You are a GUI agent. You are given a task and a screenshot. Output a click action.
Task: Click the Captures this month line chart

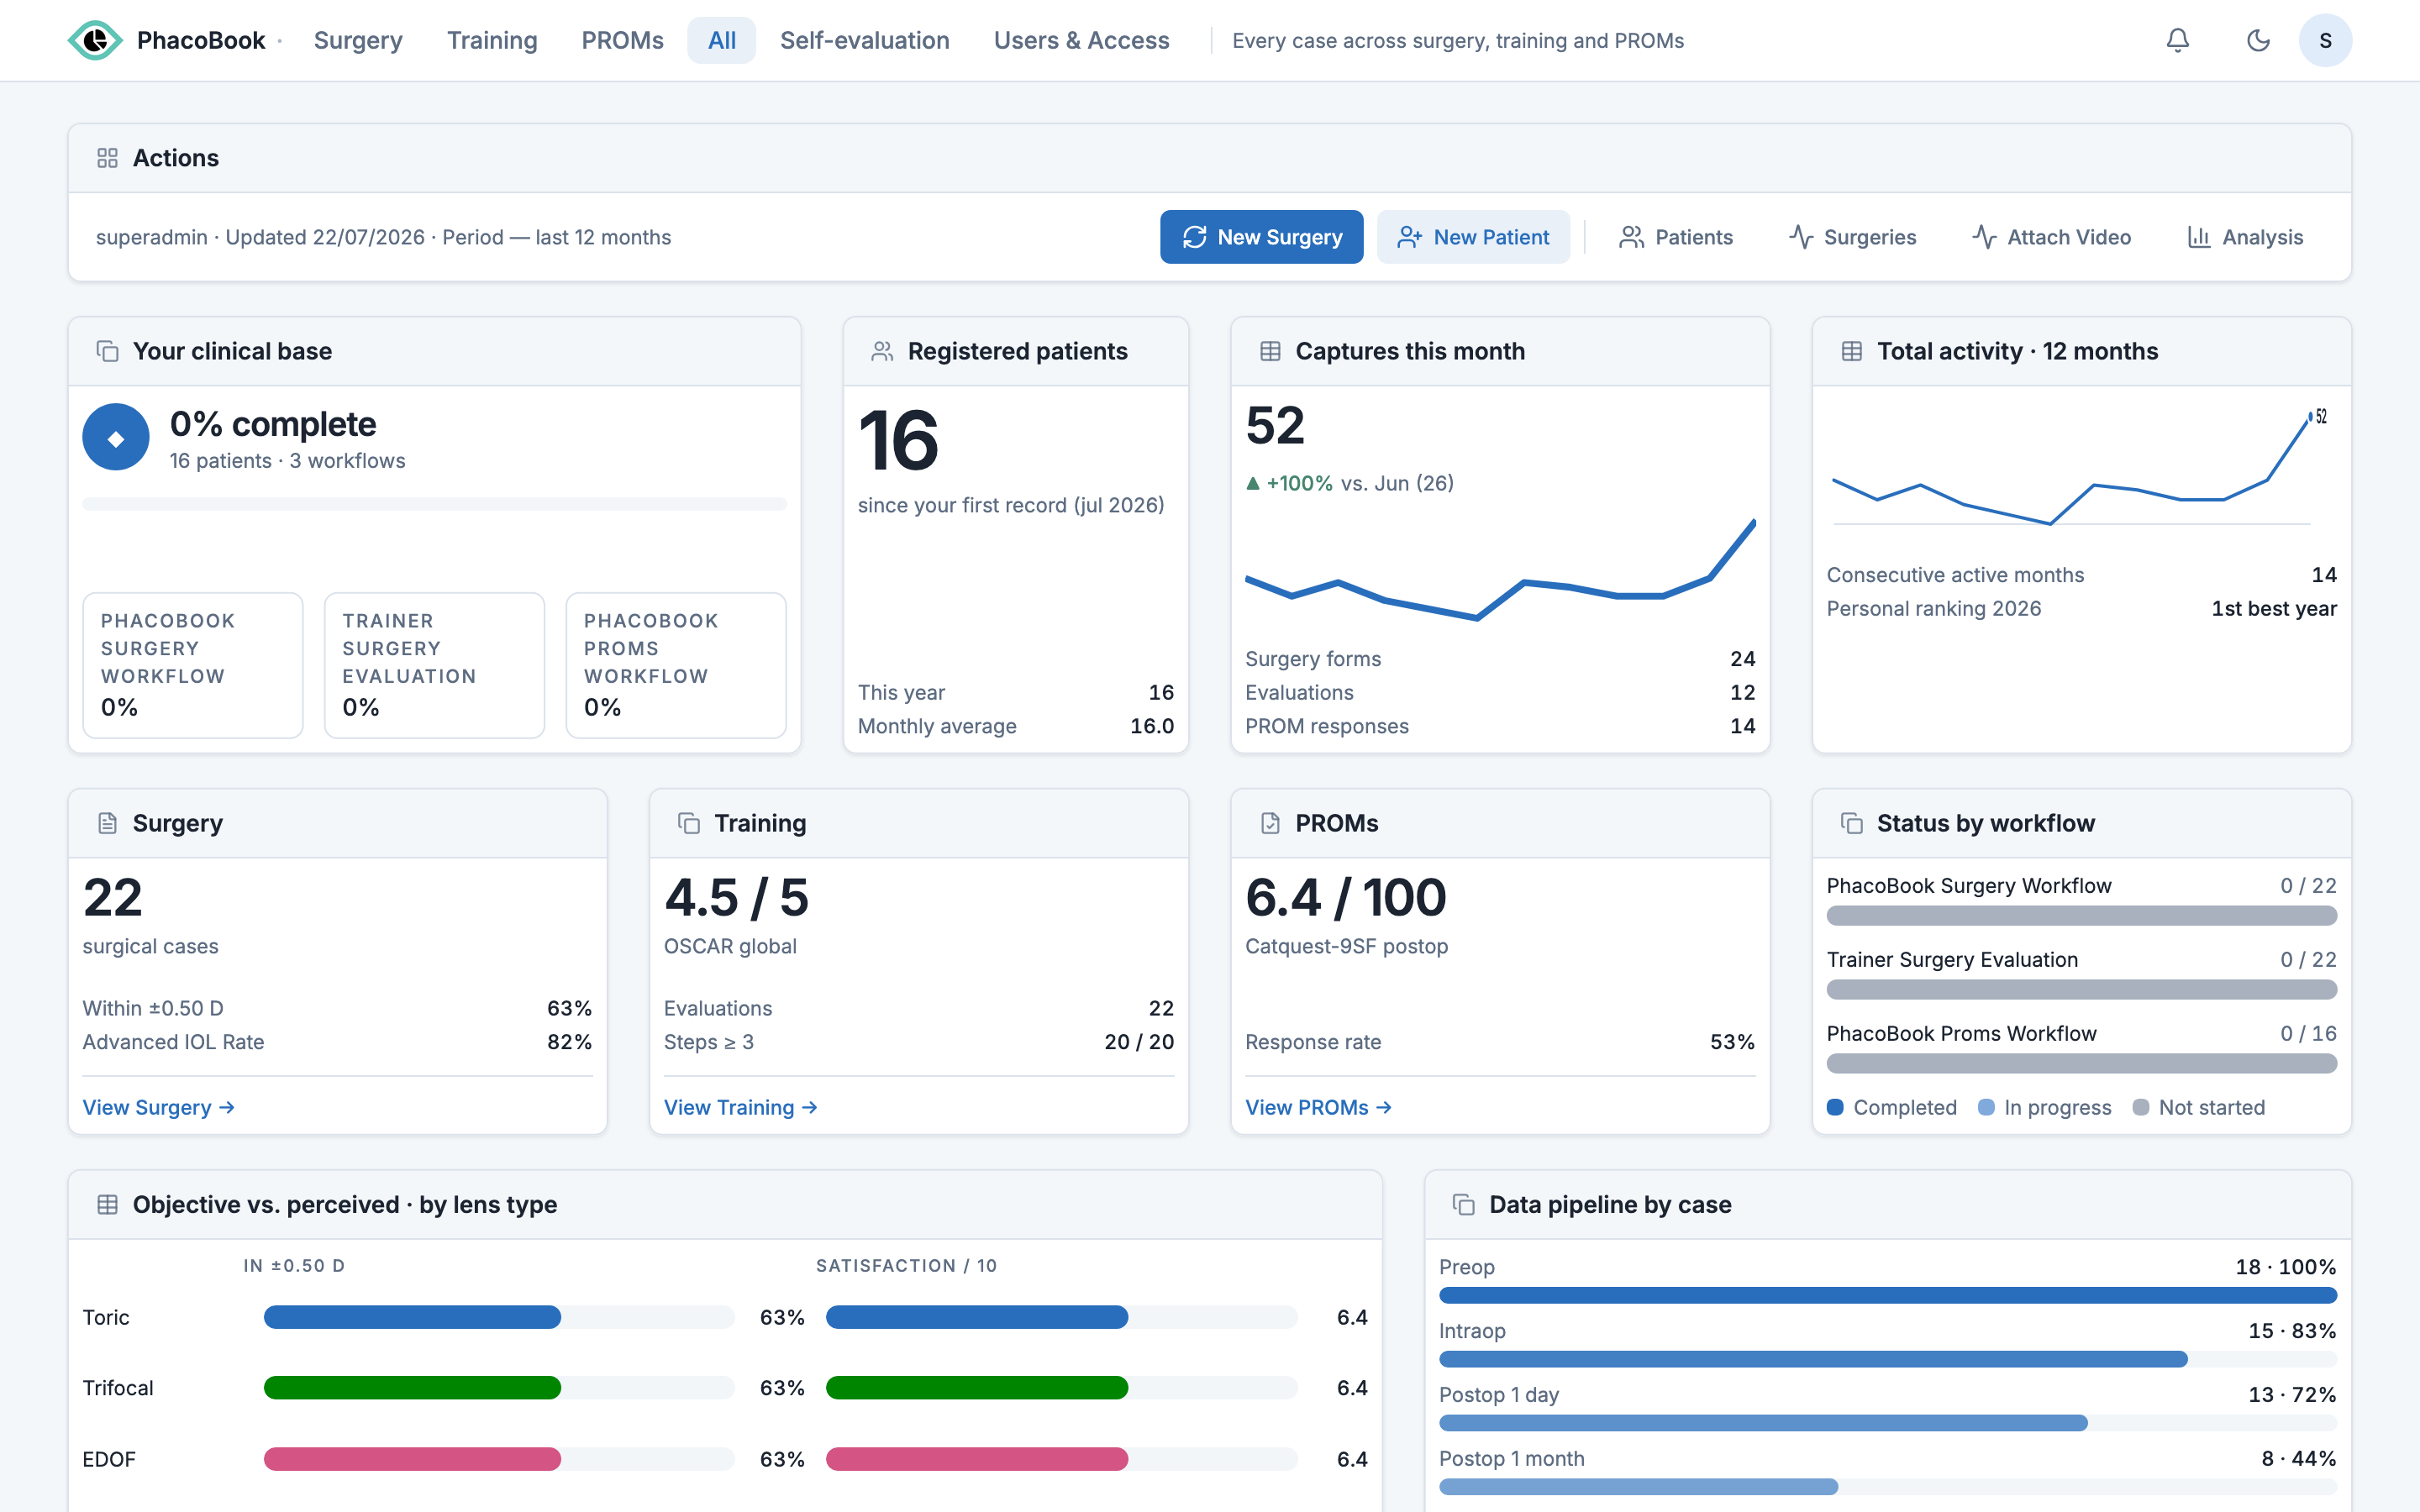tap(1500, 570)
